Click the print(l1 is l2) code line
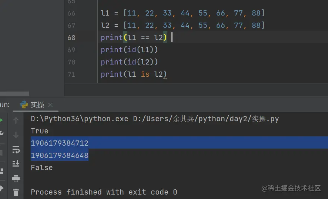 pos(134,74)
